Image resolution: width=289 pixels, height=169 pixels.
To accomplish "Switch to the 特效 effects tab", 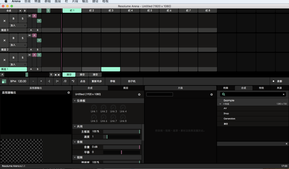I will [x=261, y=88].
